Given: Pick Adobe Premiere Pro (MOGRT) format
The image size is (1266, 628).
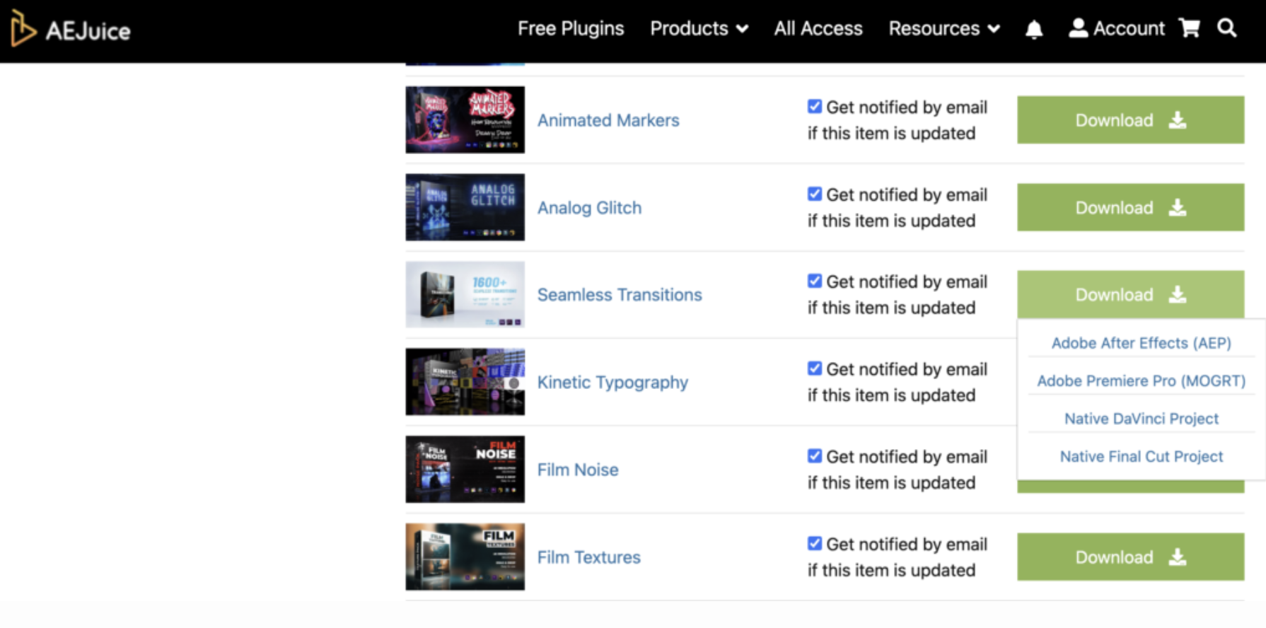Looking at the screenshot, I should point(1141,381).
